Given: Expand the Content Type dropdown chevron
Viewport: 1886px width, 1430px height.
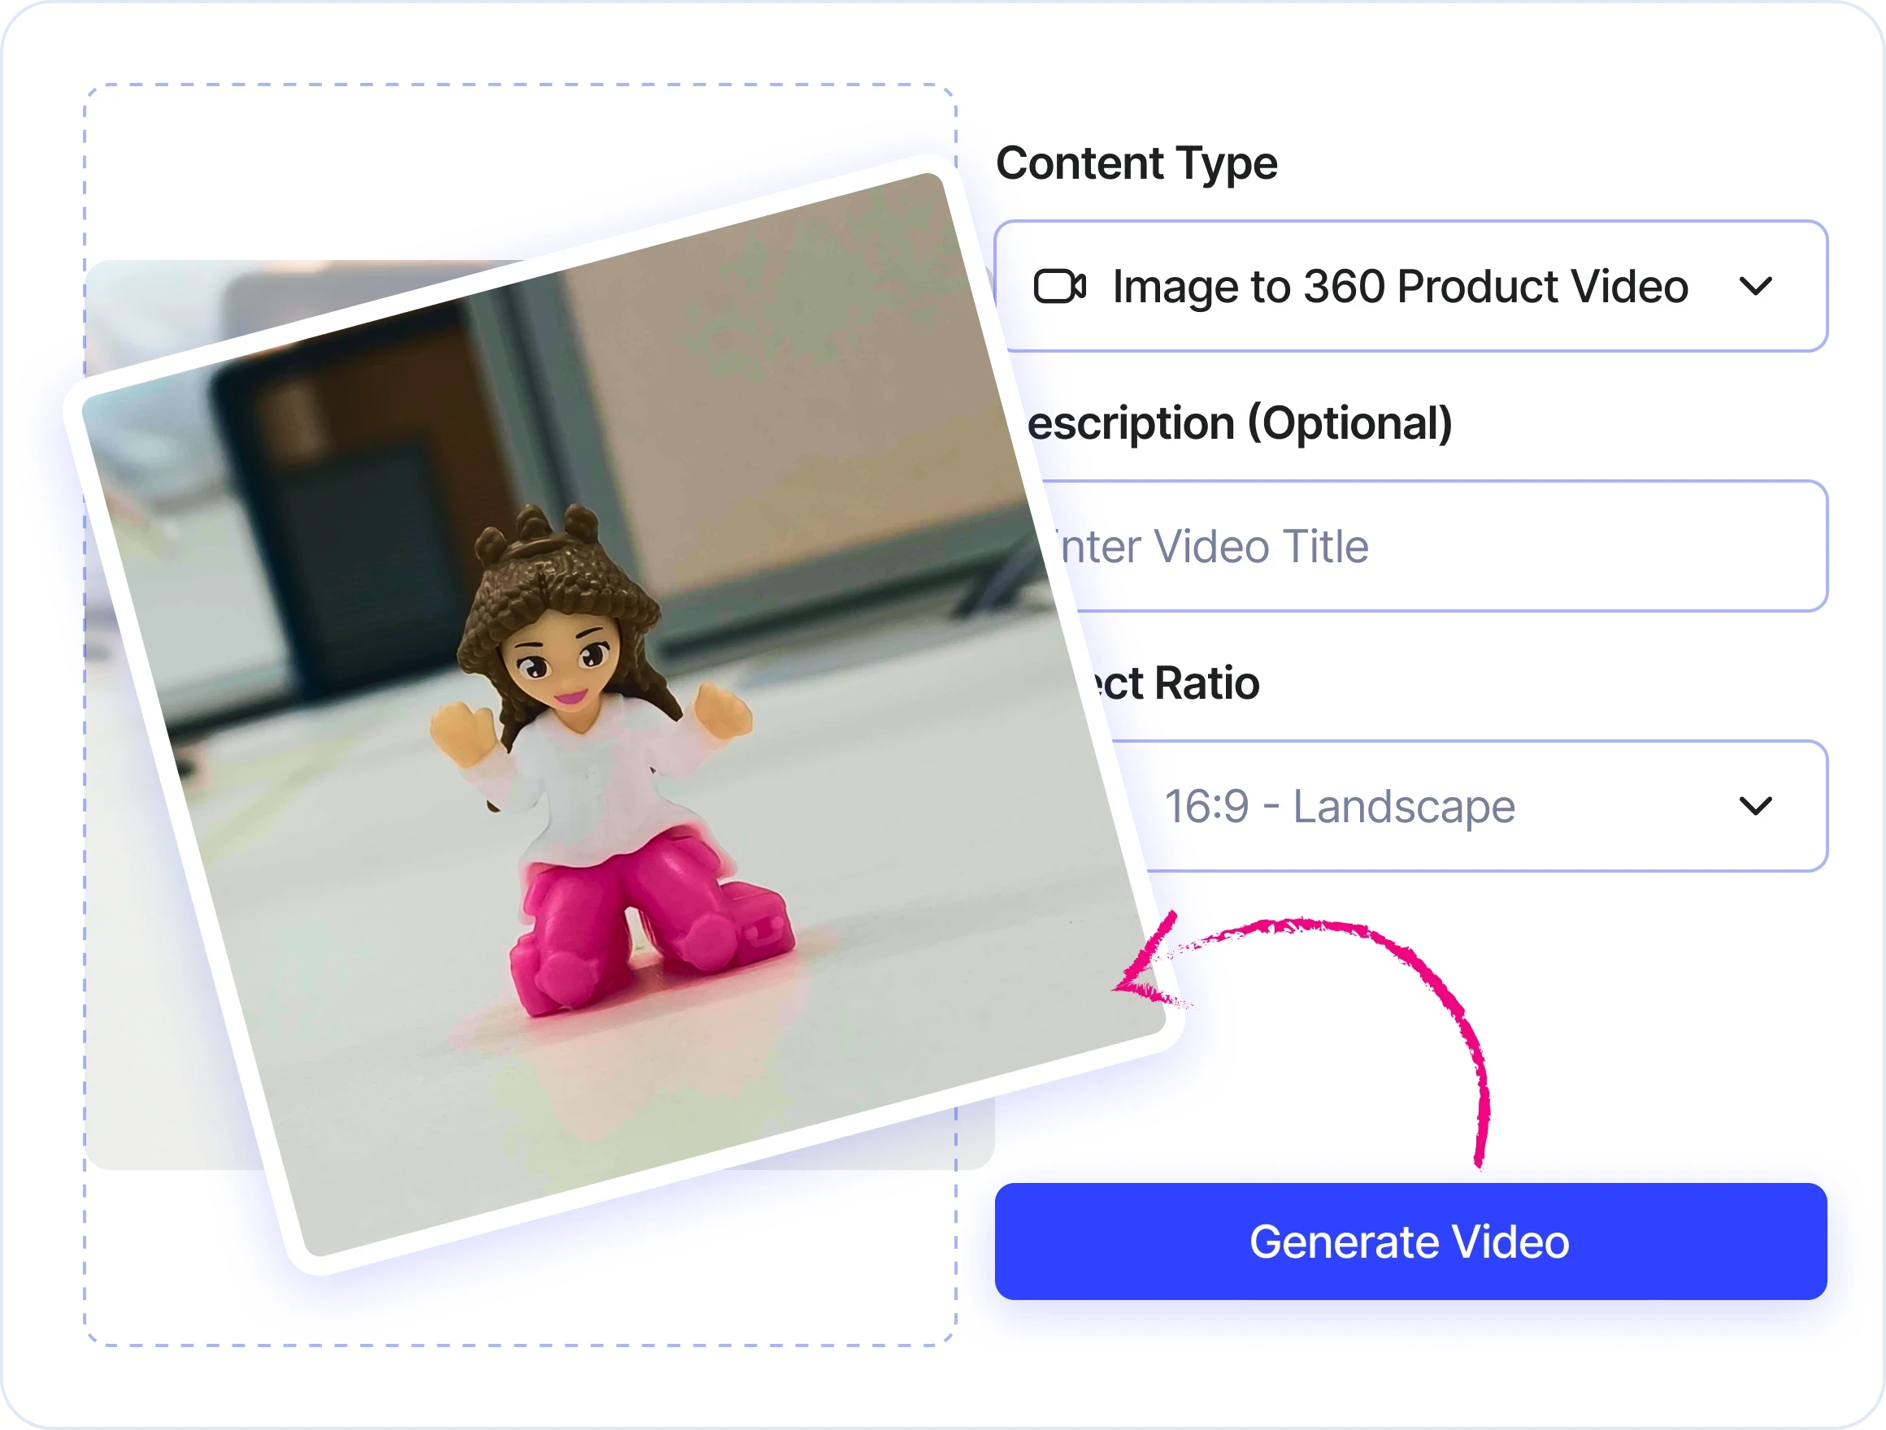Looking at the screenshot, I should [1756, 286].
